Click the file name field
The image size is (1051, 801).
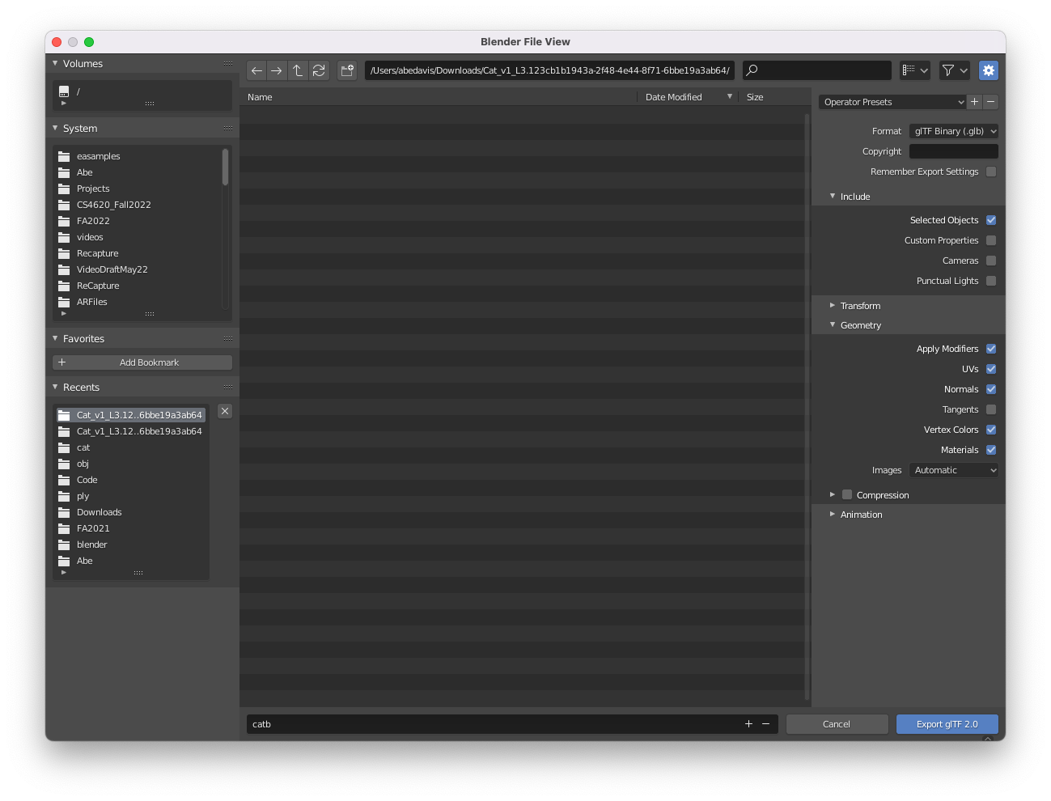494,724
